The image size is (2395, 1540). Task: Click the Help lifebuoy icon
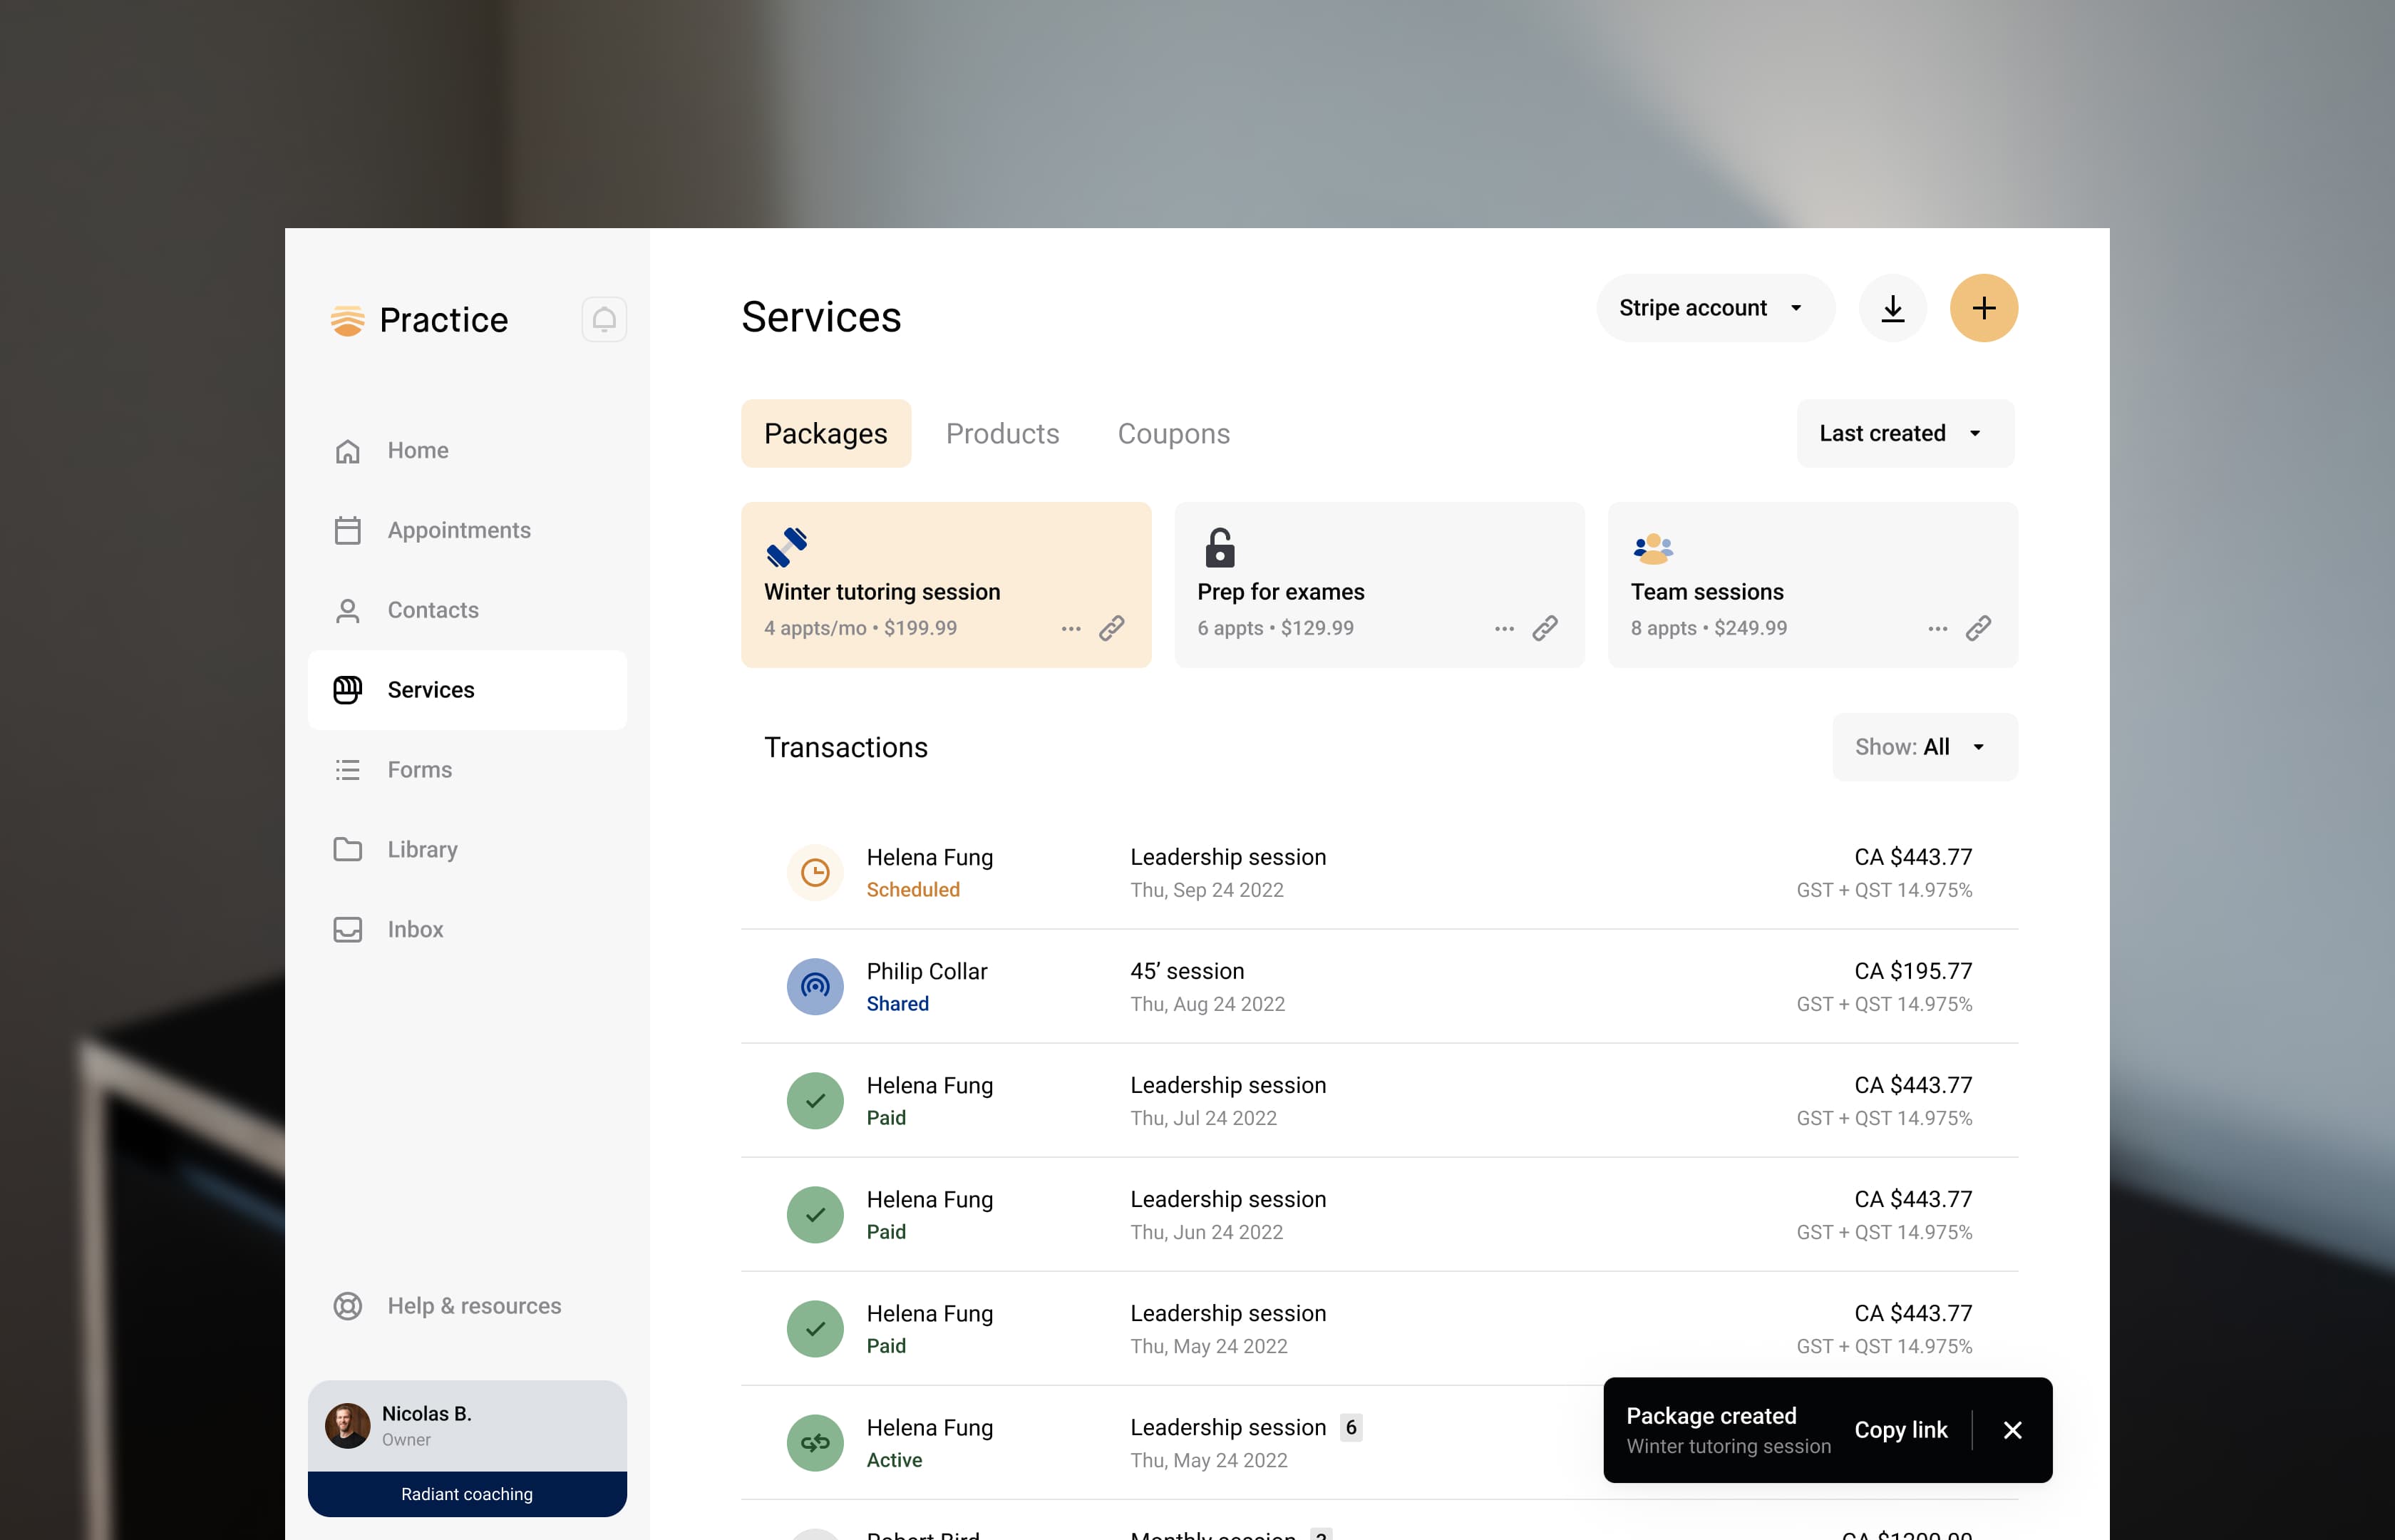click(x=347, y=1306)
